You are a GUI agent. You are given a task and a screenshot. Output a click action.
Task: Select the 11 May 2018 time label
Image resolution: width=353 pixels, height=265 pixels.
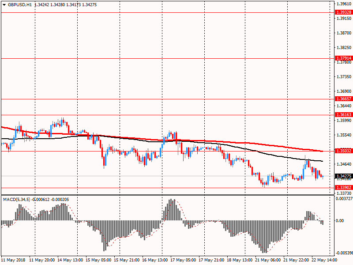(13, 260)
